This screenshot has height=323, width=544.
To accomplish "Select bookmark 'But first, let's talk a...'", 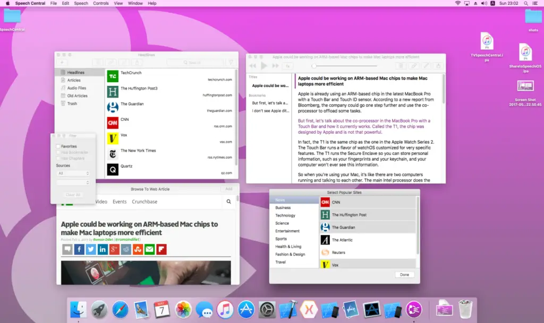I will click(x=270, y=103).
